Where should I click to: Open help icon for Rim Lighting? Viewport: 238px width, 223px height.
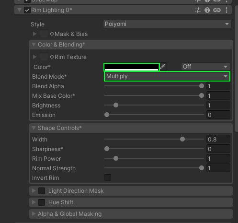(x=207, y=10)
